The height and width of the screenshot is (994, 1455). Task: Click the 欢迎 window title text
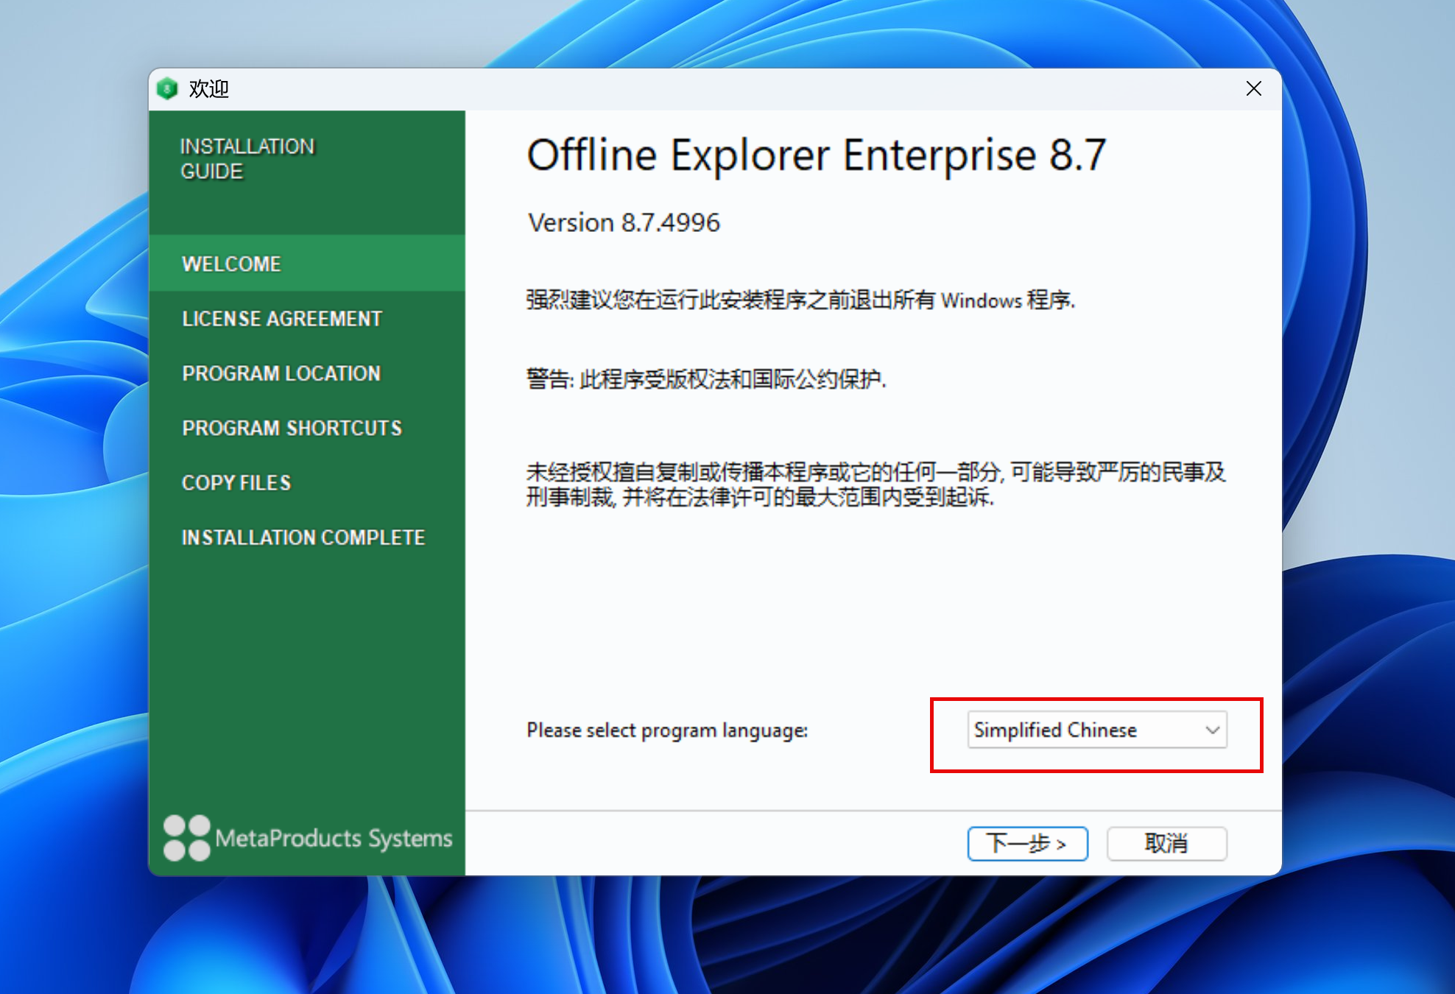(x=208, y=89)
